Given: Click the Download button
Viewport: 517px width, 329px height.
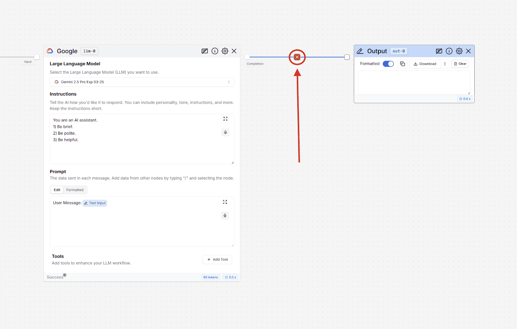Looking at the screenshot, I should click(425, 64).
